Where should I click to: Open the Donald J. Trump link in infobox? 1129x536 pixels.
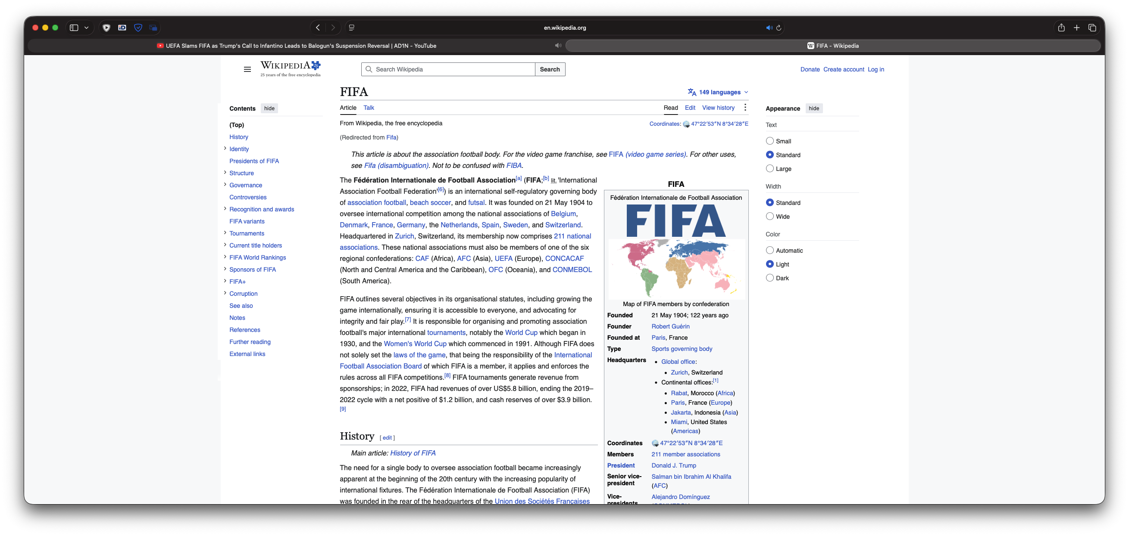[674, 465]
